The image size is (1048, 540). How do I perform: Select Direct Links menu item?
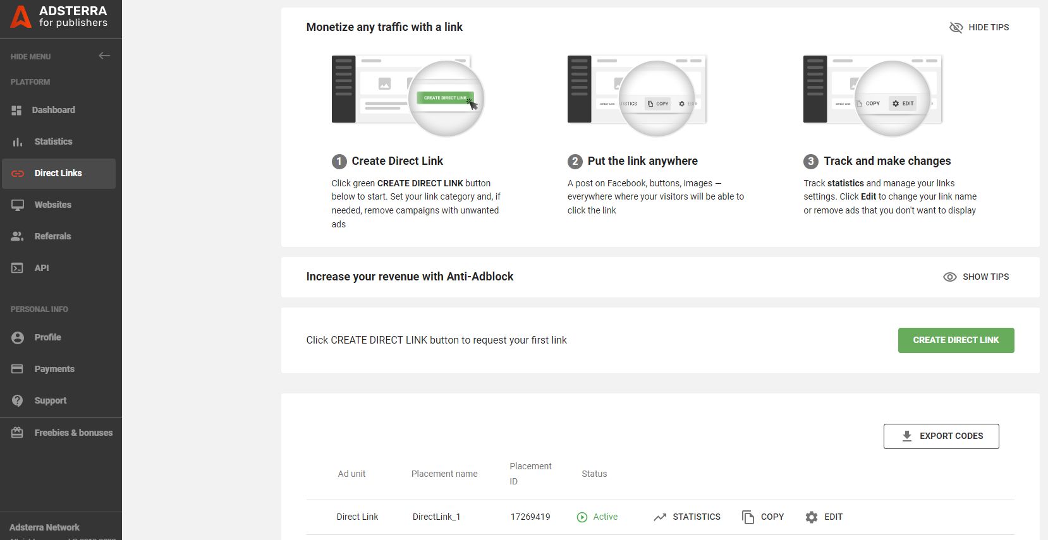[x=59, y=173]
